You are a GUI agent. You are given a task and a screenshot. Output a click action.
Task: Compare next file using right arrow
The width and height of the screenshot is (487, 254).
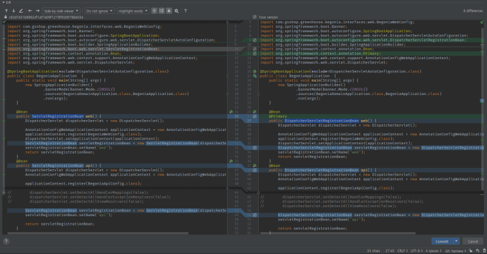[x=38, y=11]
